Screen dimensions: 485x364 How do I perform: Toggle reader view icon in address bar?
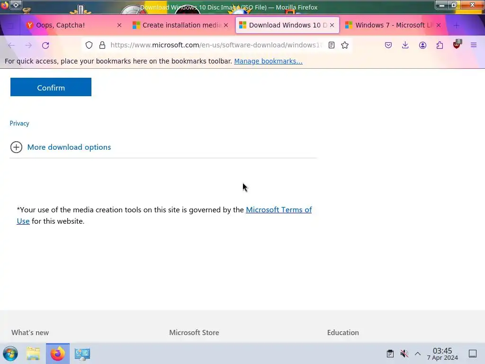tap(331, 45)
